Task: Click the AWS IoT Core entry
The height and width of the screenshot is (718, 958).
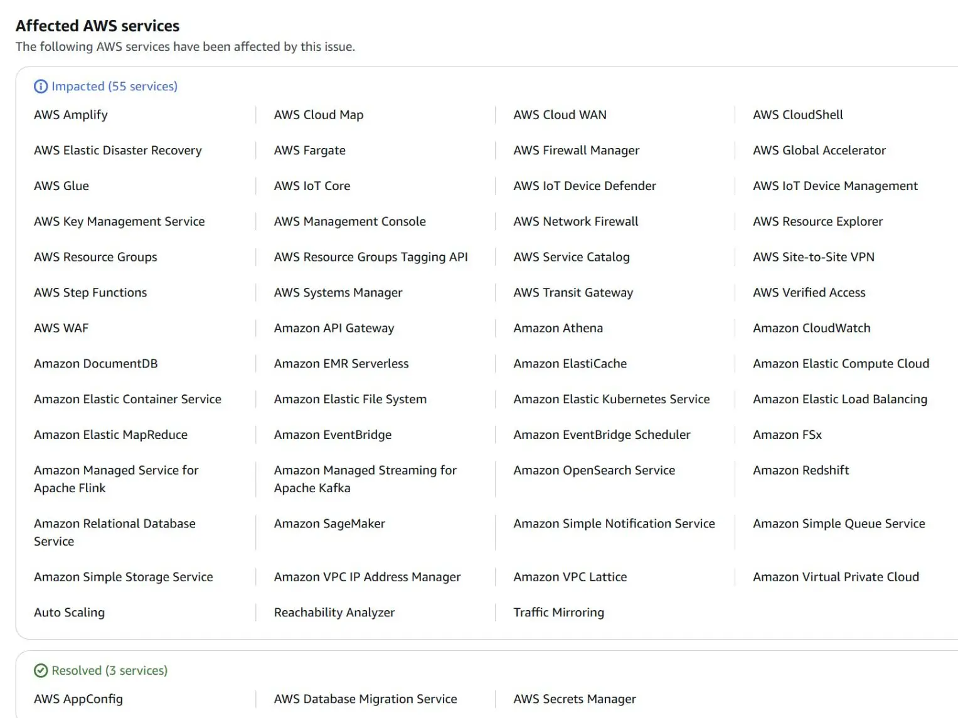Action: click(312, 186)
